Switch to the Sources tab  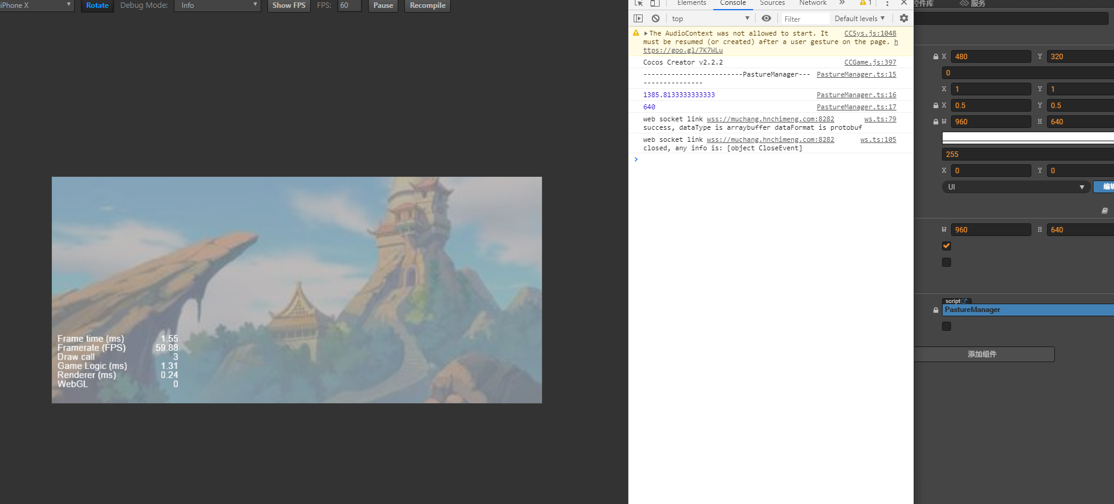pyautogui.click(x=772, y=3)
